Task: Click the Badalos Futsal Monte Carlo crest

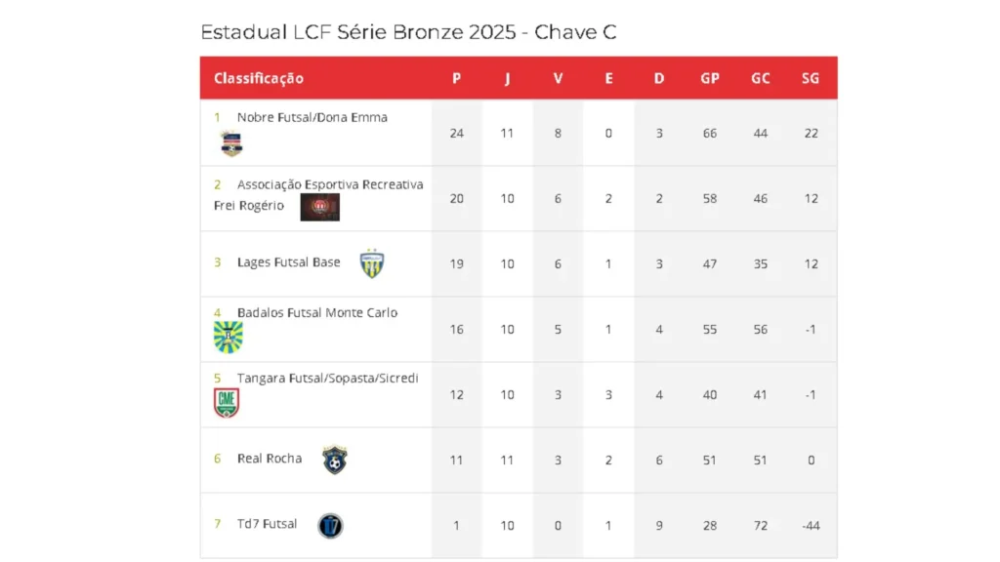Action: pyautogui.click(x=228, y=337)
